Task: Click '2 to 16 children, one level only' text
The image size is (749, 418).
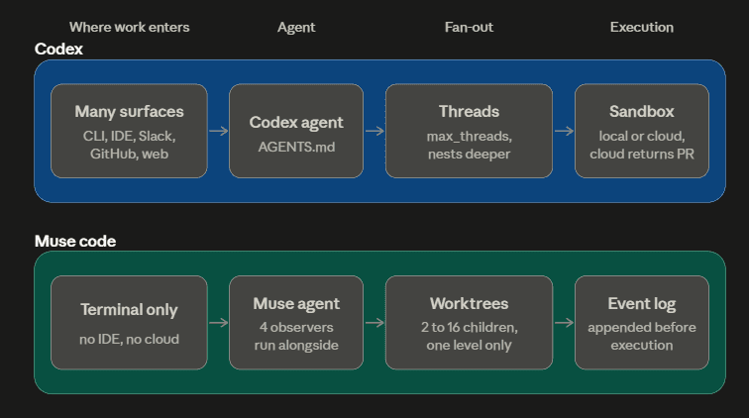Action: [469, 336]
